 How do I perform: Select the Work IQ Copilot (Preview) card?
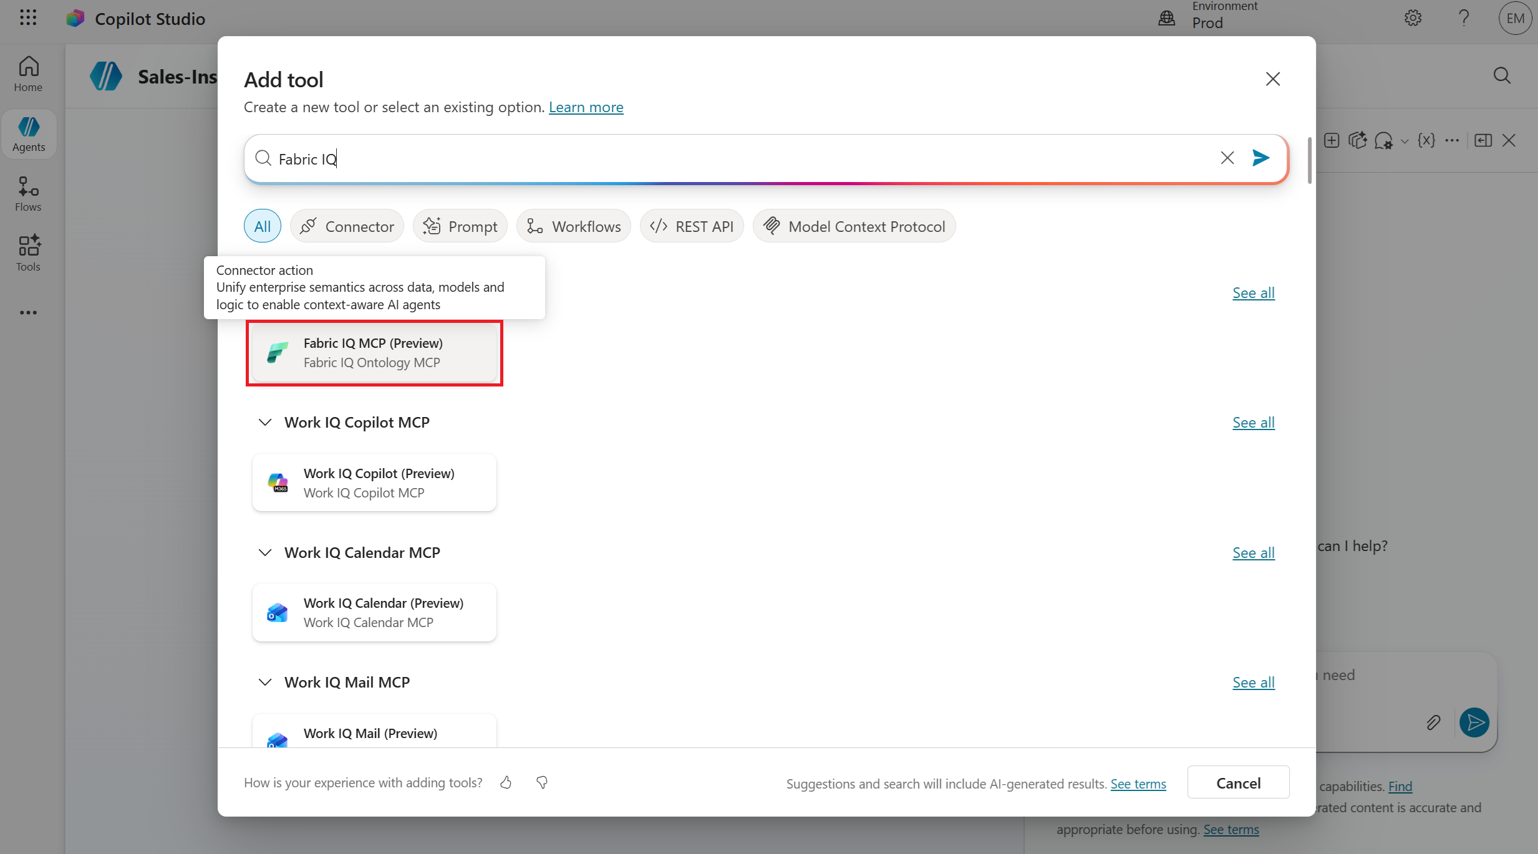pyautogui.click(x=374, y=483)
